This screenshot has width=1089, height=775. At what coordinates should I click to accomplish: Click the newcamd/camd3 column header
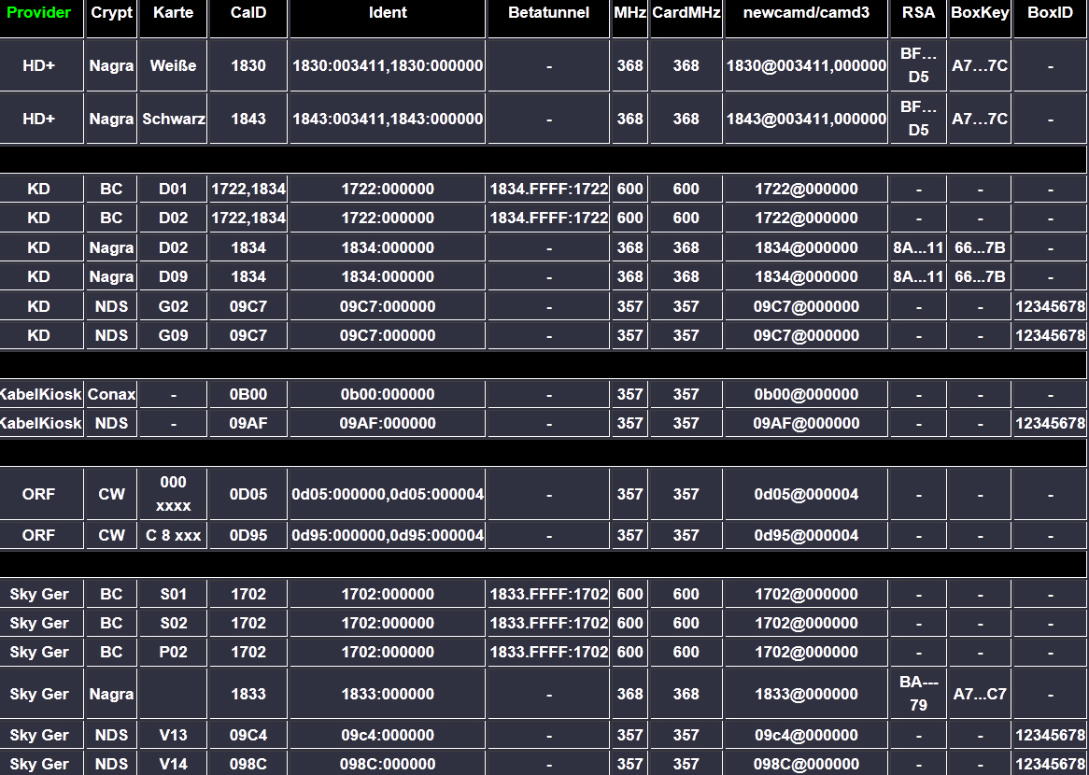point(806,13)
